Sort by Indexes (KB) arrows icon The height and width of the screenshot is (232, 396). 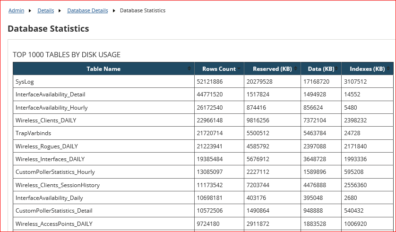(x=388, y=69)
